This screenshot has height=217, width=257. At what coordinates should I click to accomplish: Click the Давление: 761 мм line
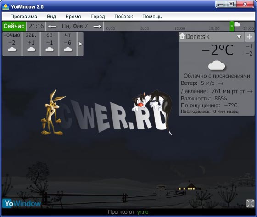click(x=217, y=91)
